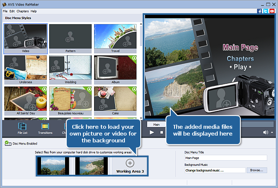278x188 pixels.
Task: Choose the Undersea disc menu style
Action: pos(26,69)
